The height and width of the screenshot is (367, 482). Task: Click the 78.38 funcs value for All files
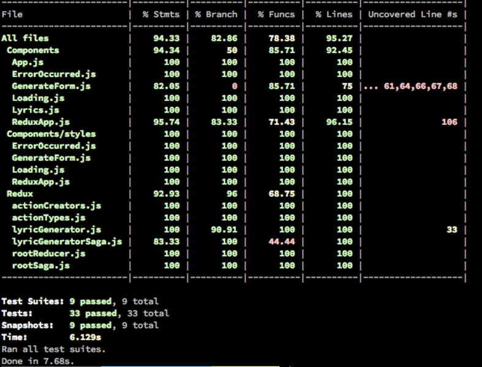pyautogui.click(x=282, y=38)
